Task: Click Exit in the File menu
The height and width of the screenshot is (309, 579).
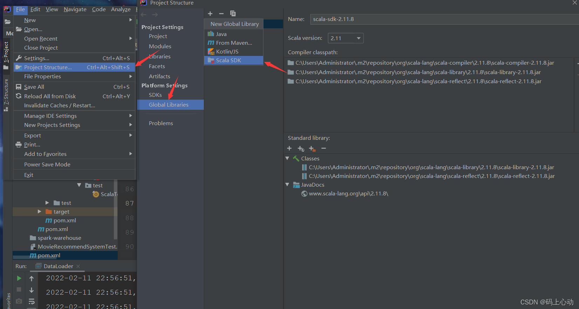Action: tap(74, 175)
